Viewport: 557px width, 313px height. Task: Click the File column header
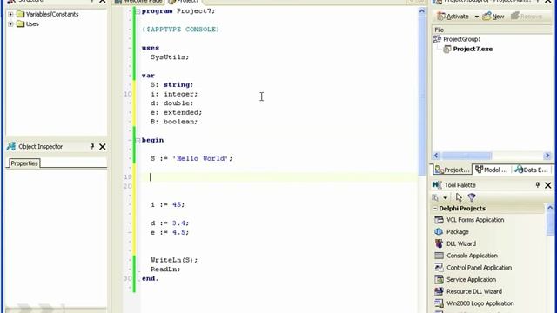tap(492, 30)
